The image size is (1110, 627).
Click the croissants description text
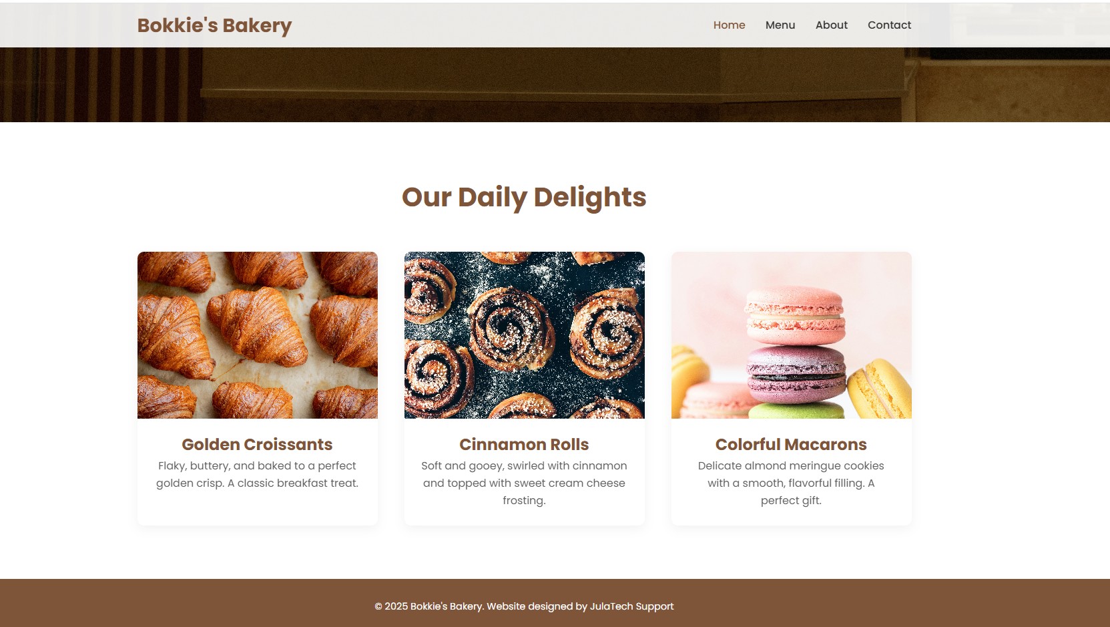coord(257,474)
